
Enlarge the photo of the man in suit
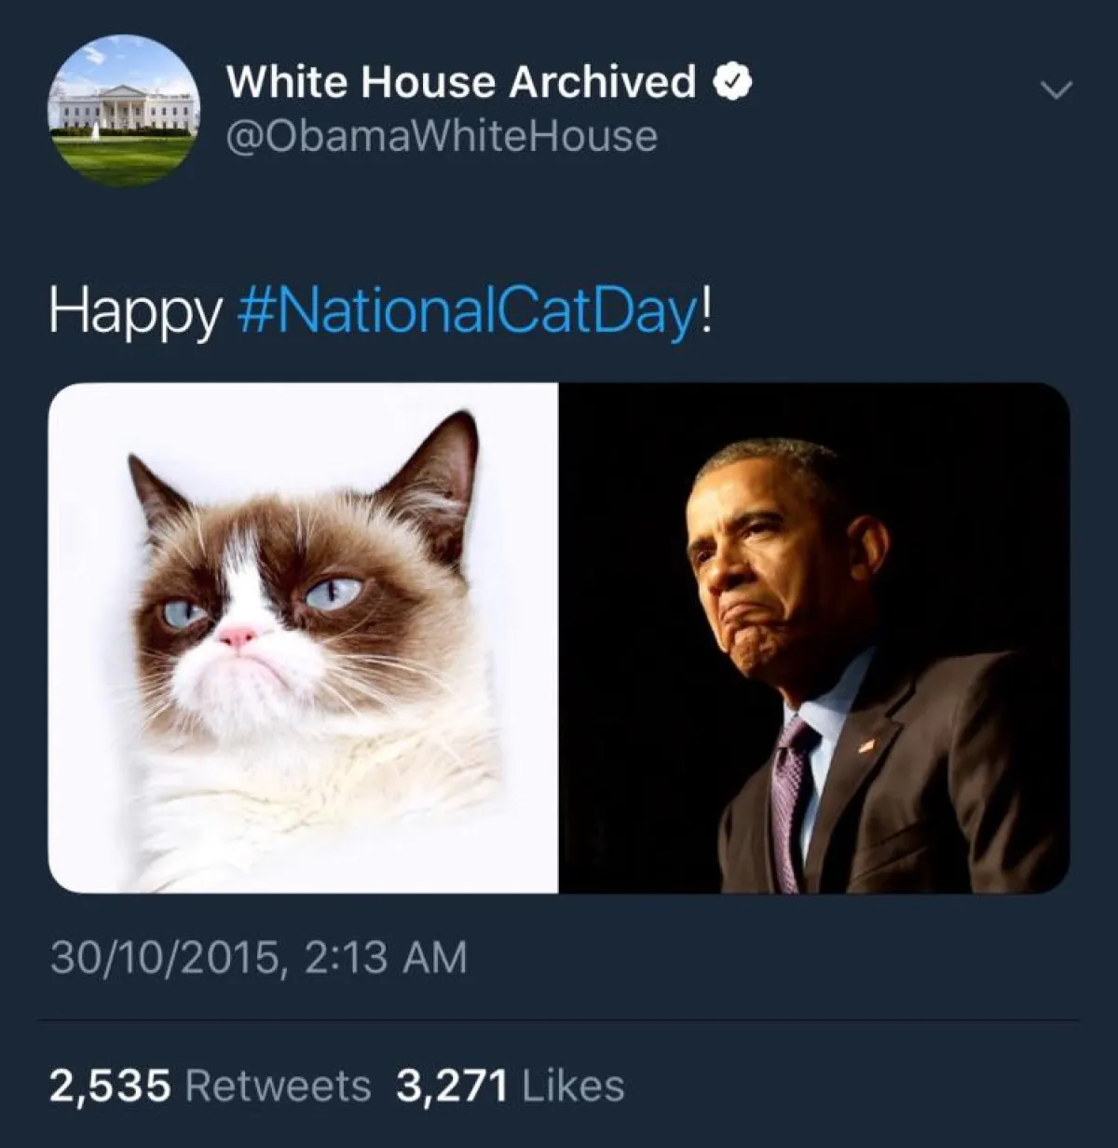coord(813,637)
